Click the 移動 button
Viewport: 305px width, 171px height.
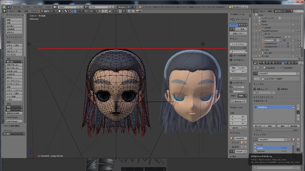14,20
